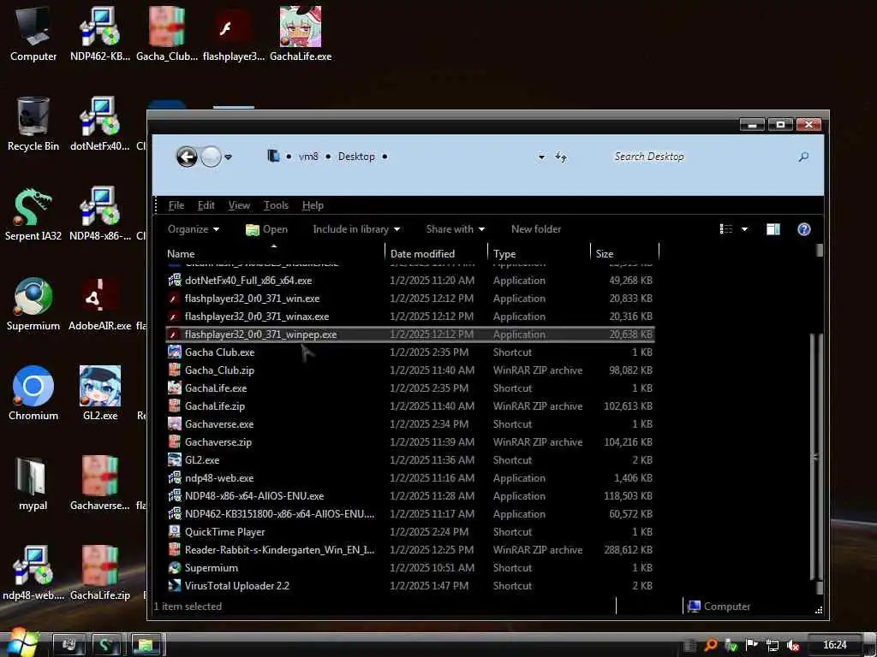877x657 pixels.
Task: Select ndp48-web.exe in the file list
Action: 410,477
